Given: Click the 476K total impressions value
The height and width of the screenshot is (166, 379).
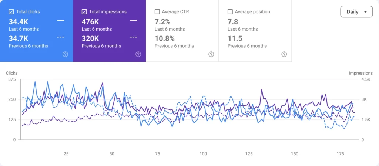Looking at the screenshot, I should [90, 22].
